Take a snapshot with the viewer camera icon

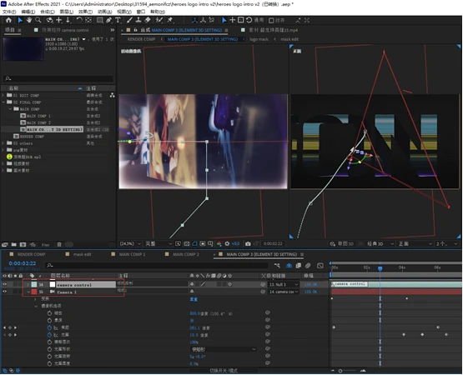pyautogui.click(x=248, y=243)
